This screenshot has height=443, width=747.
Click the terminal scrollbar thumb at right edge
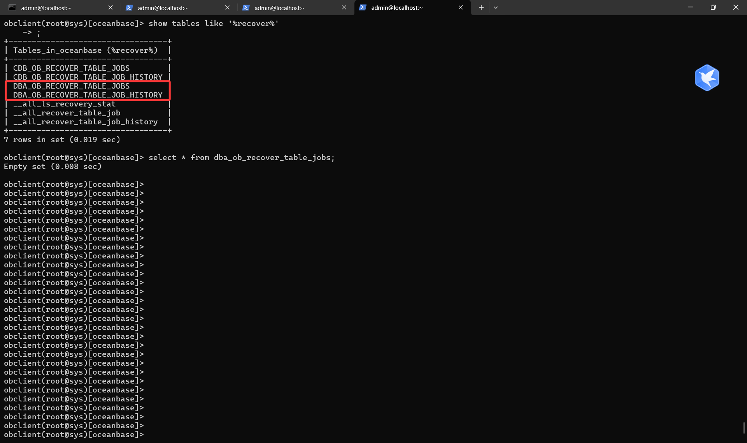(x=744, y=428)
